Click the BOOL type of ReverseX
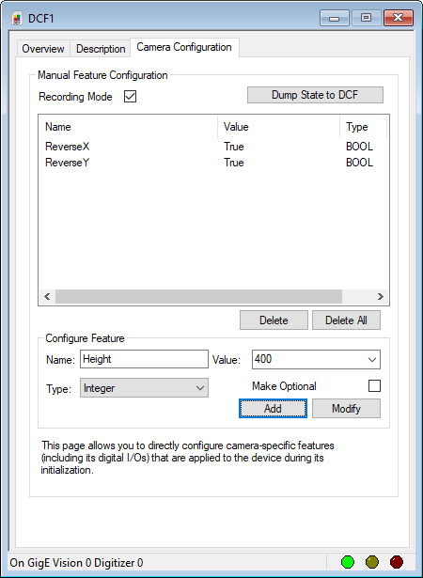The width and height of the screenshot is (423, 578). (359, 147)
